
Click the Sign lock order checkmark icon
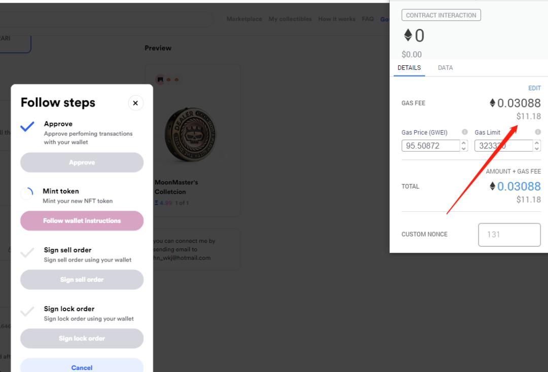pos(27,311)
